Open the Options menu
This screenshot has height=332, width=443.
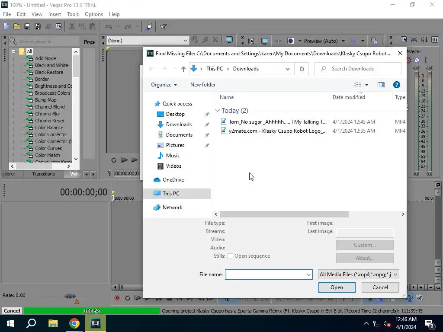94,14
